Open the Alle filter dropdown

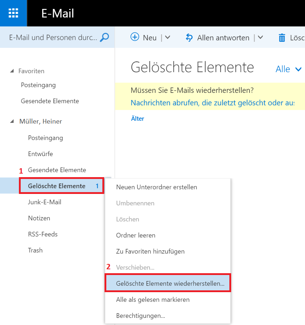pyautogui.click(x=289, y=69)
